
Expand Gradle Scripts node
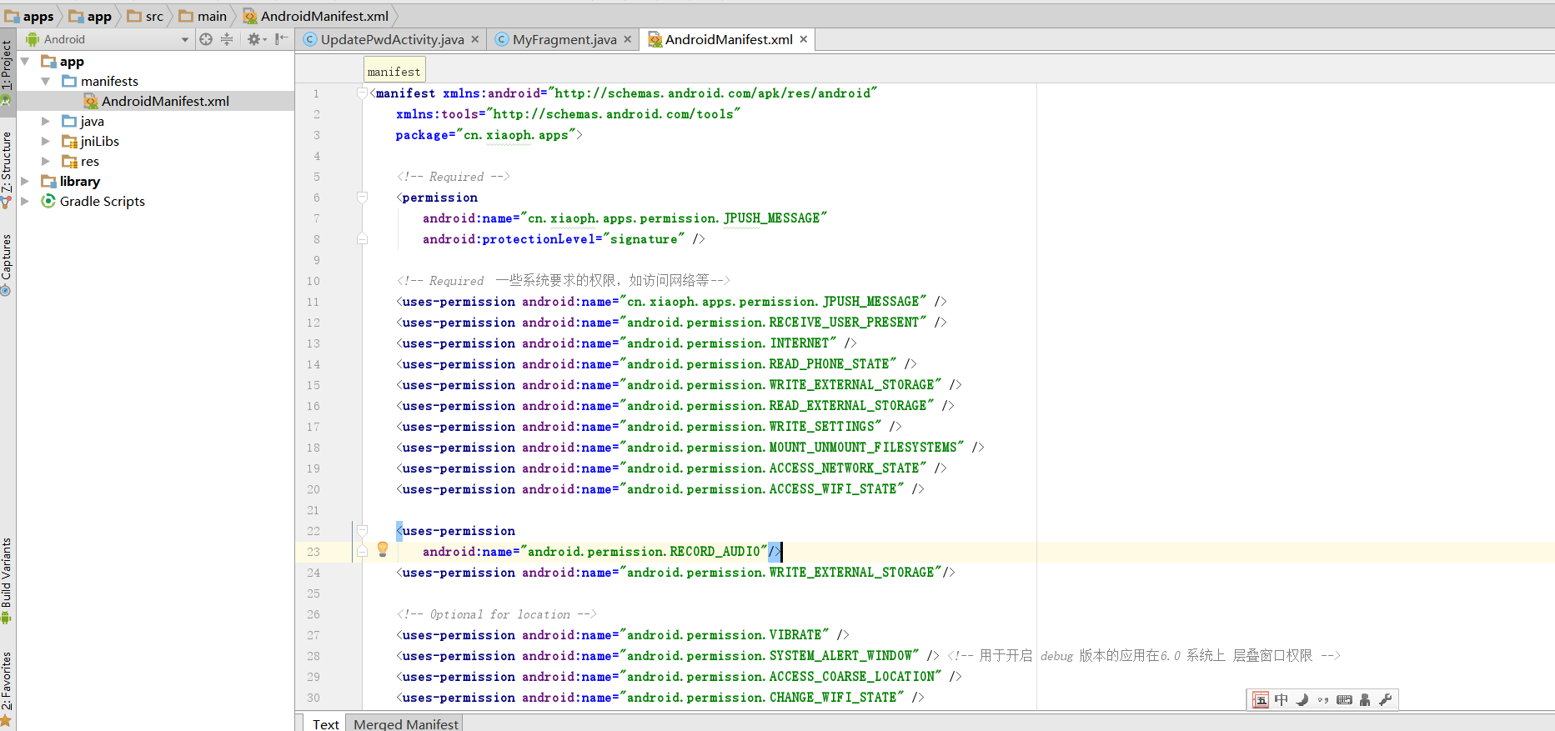[25, 201]
